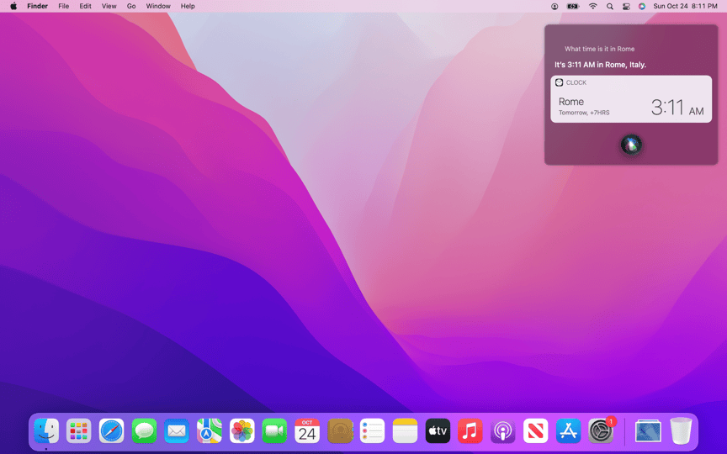This screenshot has height=454, width=727.
Task: Open Mail app in the Dock
Action: click(177, 430)
